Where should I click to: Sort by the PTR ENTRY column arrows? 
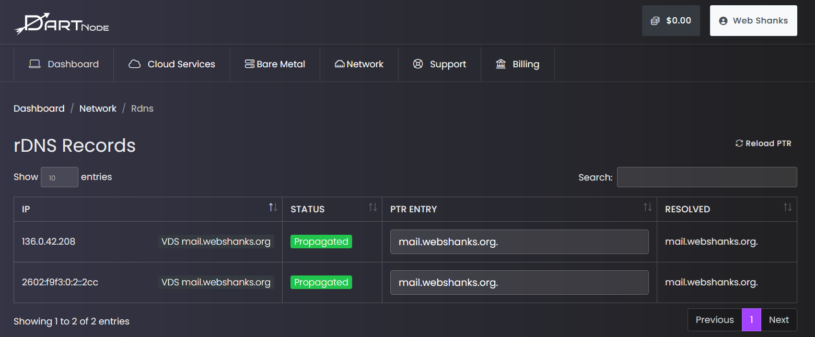[x=647, y=208]
